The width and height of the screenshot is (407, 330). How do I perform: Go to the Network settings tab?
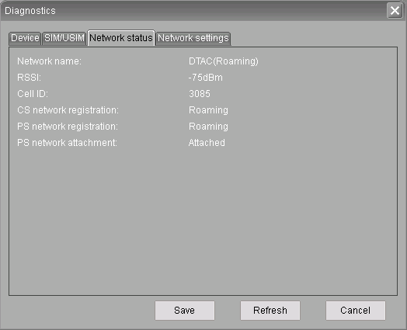pos(193,38)
